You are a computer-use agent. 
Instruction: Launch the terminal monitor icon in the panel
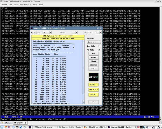tap(17, 127)
